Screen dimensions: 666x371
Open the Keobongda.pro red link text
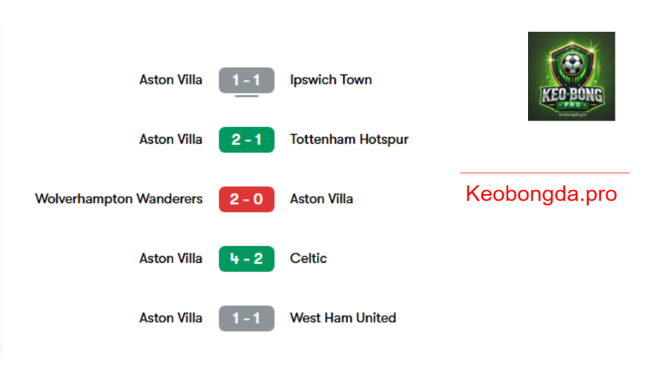[x=541, y=194]
